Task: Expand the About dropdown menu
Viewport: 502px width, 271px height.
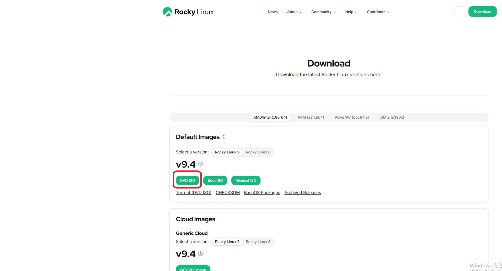Action: pos(294,12)
